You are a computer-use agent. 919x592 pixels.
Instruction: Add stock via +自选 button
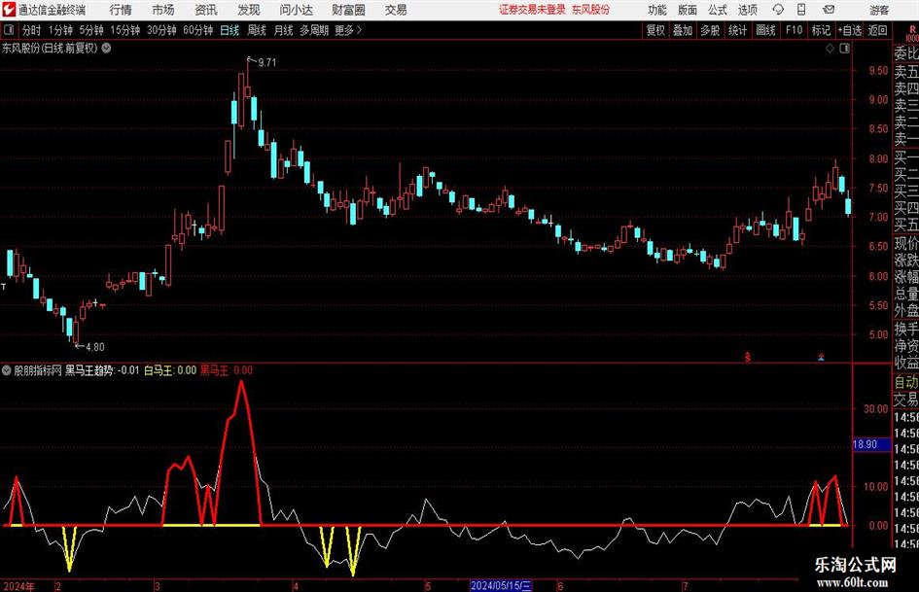click(x=849, y=30)
